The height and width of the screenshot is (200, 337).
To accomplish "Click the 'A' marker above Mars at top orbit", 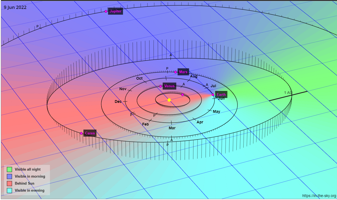I will pyautogui.click(x=171, y=55).
